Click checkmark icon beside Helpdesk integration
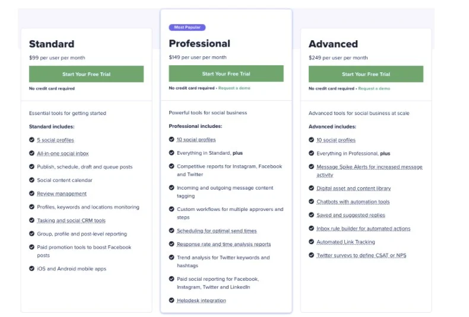 pyautogui.click(x=172, y=300)
